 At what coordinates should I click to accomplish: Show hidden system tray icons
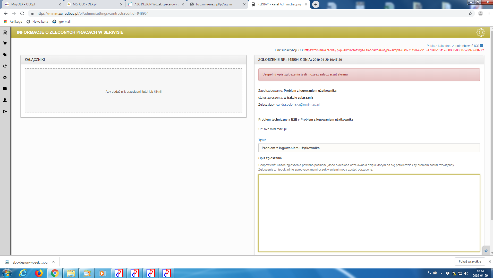(441, 273)
